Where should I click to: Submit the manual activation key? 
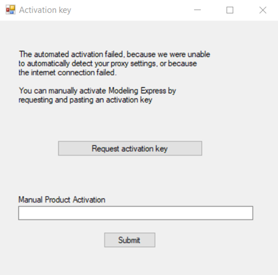click(x=129, y=240)
